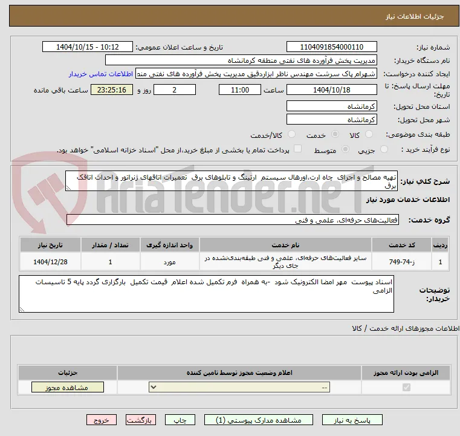This screenshot has width=460, height=436.
Task: Click the شماره نیاز number field
Action: click(x=331, y=47)
